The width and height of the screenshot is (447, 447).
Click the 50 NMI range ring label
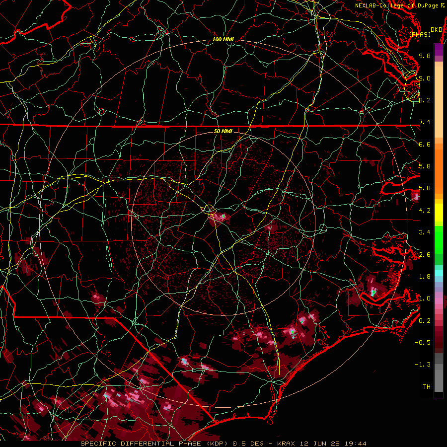point(223,131)
